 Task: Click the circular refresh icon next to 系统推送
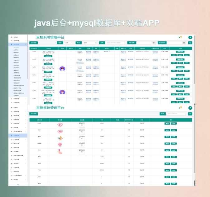(x=12, y=172)
